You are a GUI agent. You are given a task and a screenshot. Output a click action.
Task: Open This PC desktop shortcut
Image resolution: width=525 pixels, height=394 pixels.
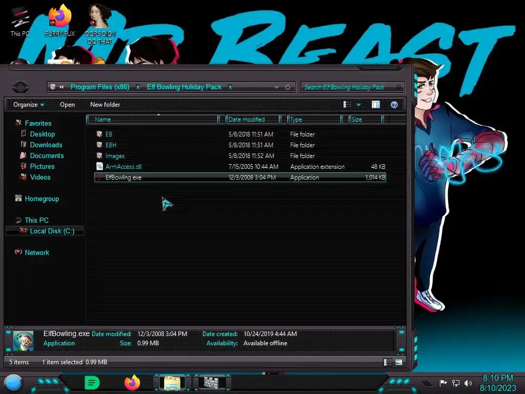click(x=20, y=22)
